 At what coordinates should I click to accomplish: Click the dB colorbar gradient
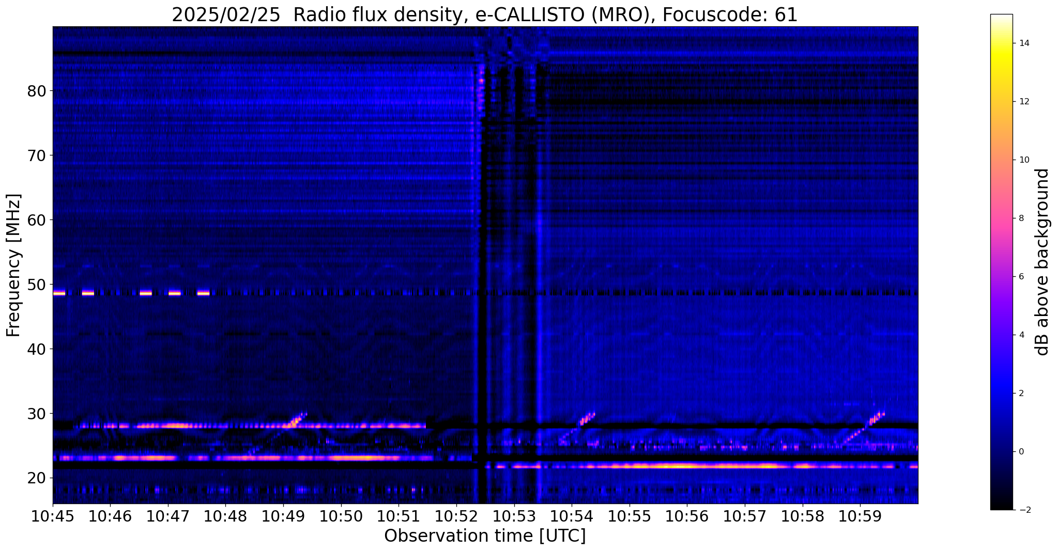(x=1001, y=262)
